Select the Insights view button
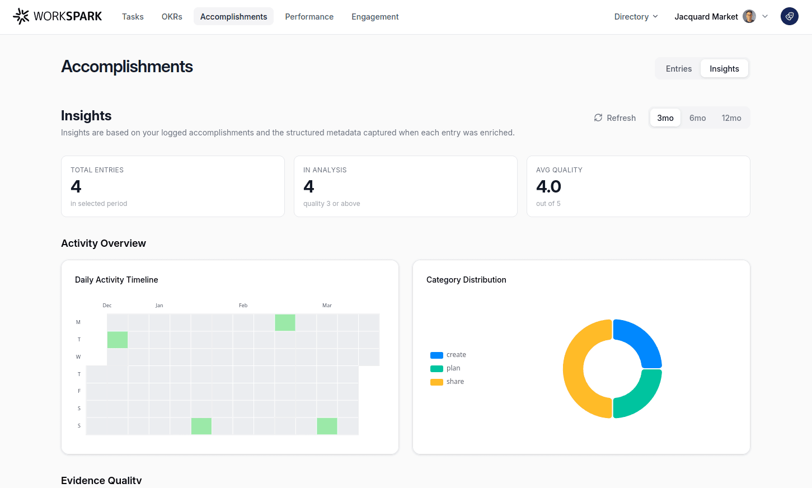The height and width of the screenshot is (488, 812). 724,68
